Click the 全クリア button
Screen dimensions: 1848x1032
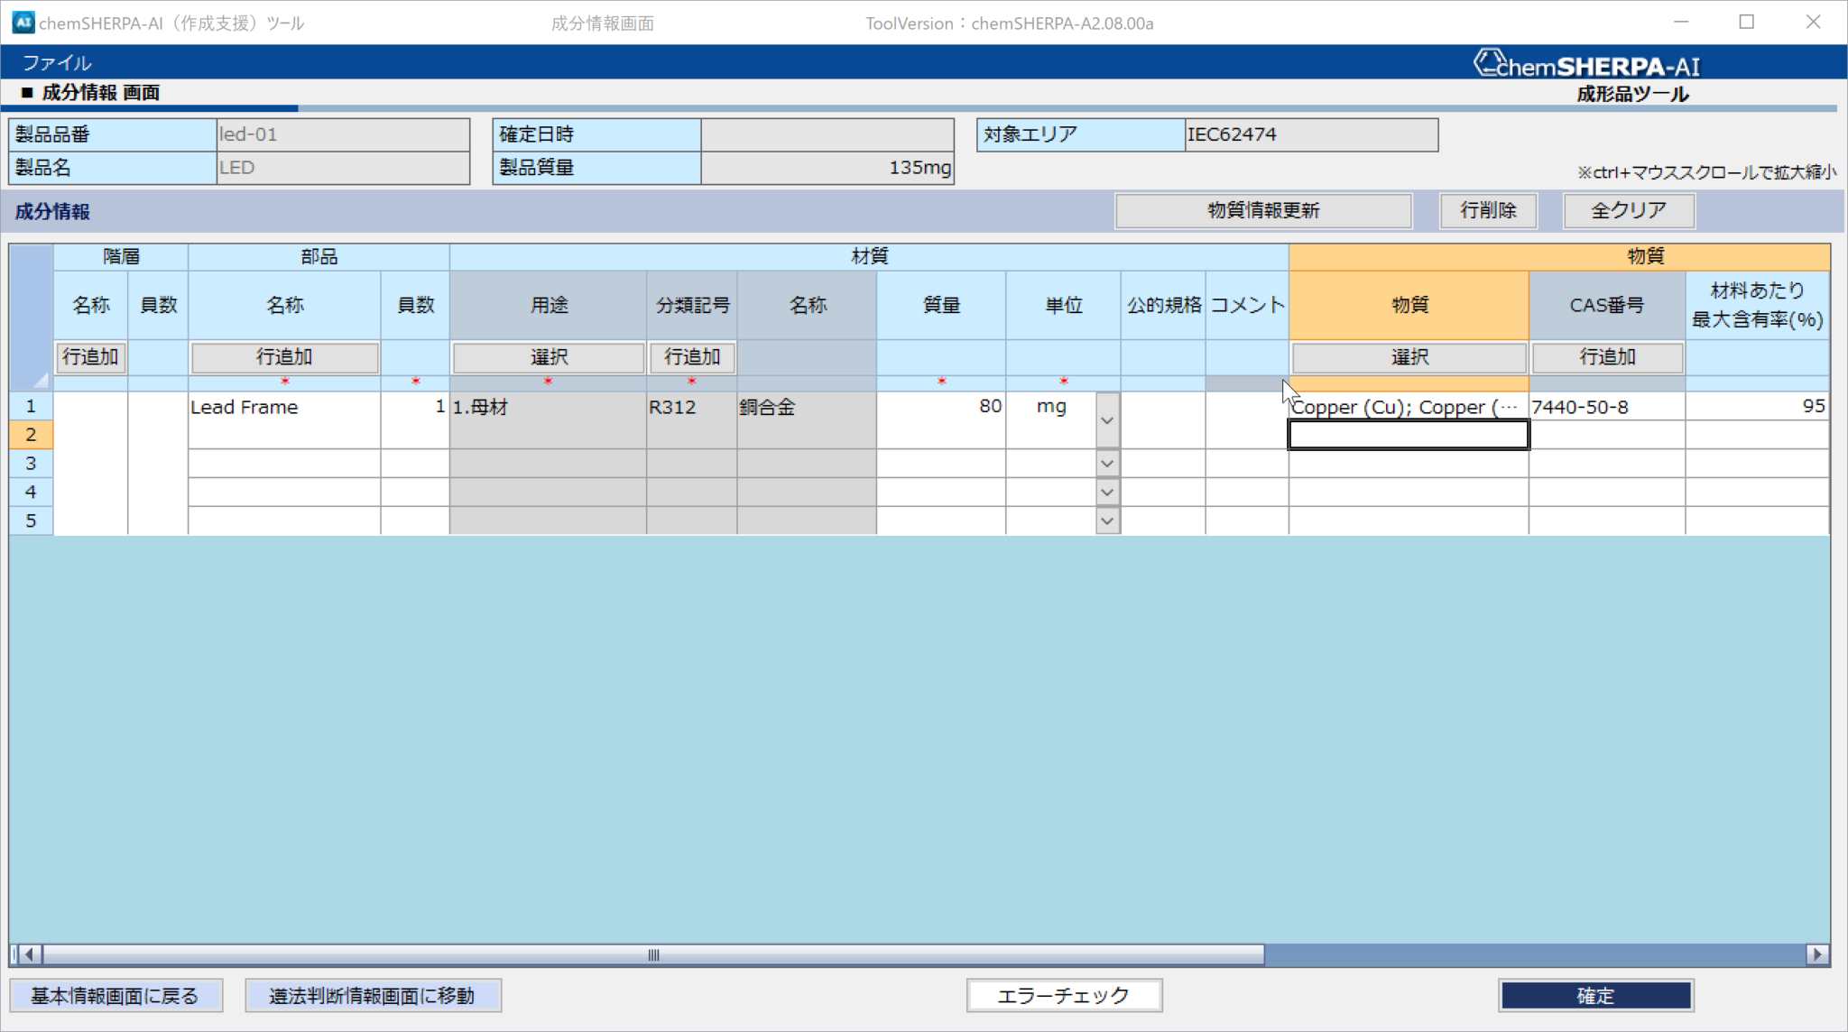tap(1628, 210)
